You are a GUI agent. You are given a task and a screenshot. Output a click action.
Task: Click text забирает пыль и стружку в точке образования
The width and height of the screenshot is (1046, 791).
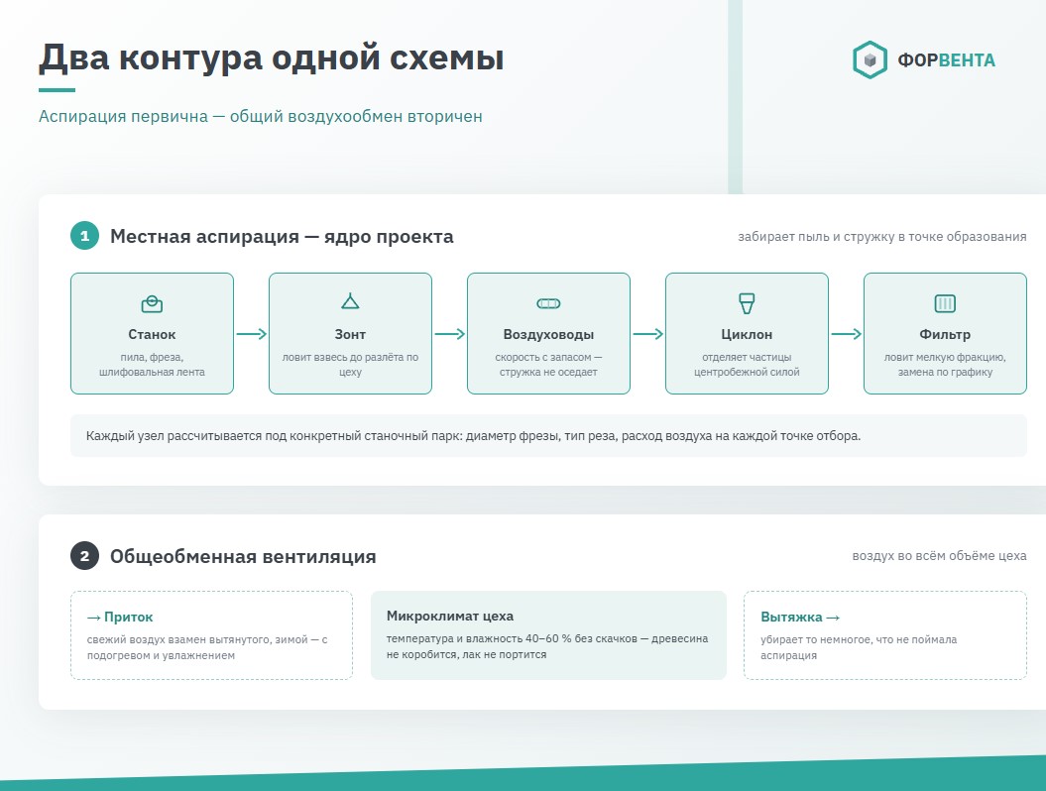(881, 236)
